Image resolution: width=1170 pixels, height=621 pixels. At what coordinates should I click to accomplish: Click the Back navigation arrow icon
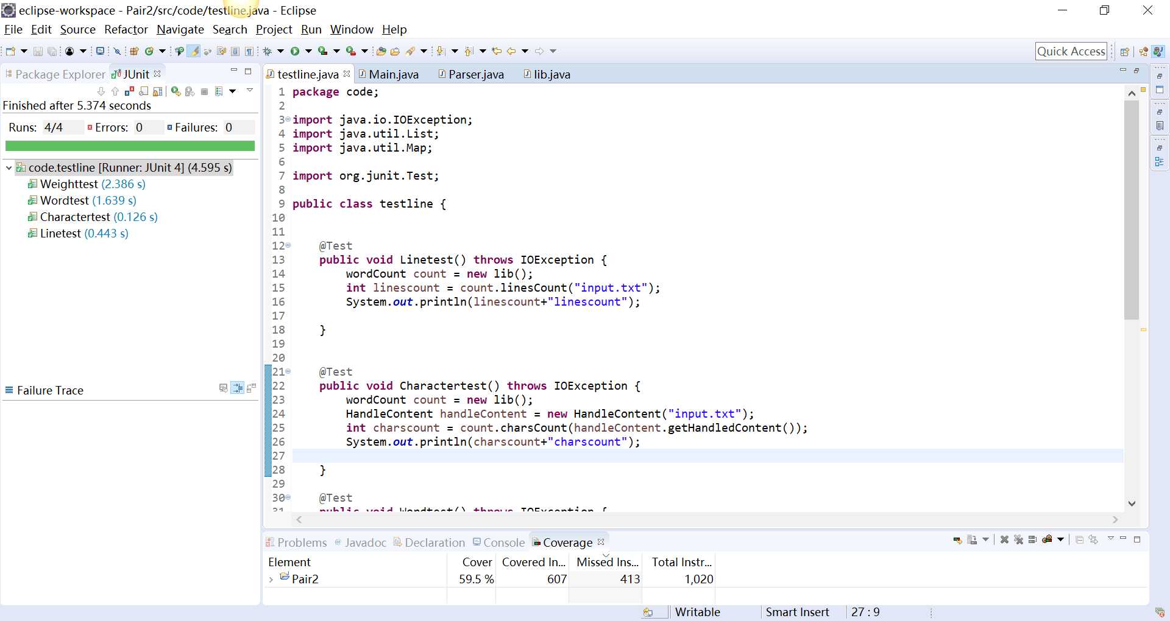coord(511,51)
